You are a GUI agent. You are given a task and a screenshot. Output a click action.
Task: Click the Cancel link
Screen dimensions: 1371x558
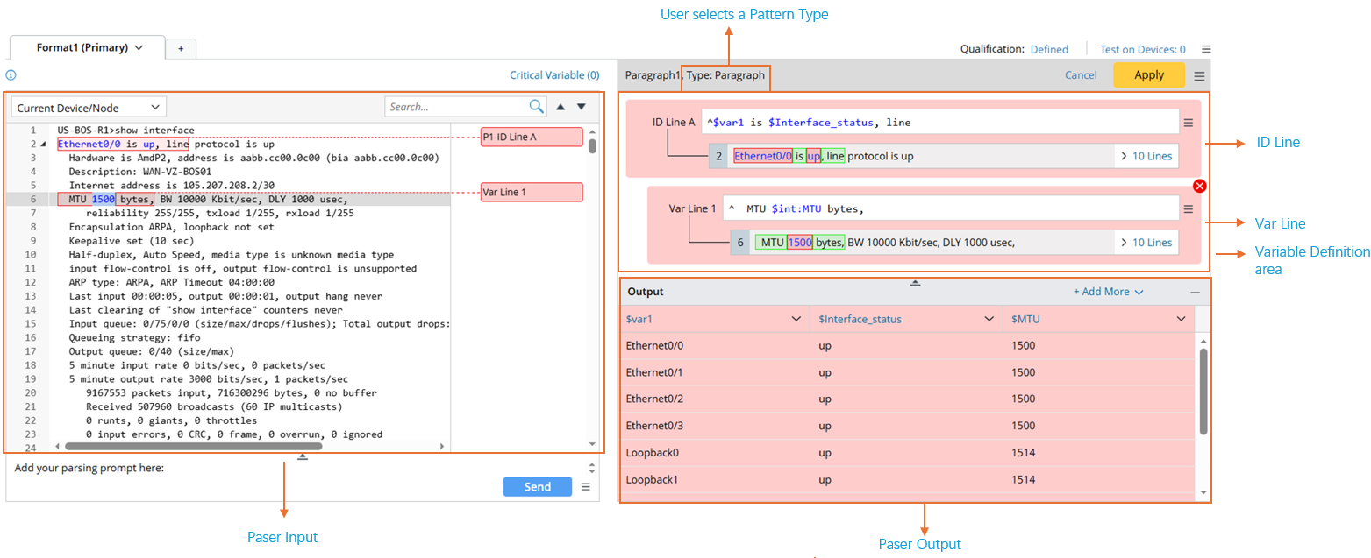tap(1080, 75)
